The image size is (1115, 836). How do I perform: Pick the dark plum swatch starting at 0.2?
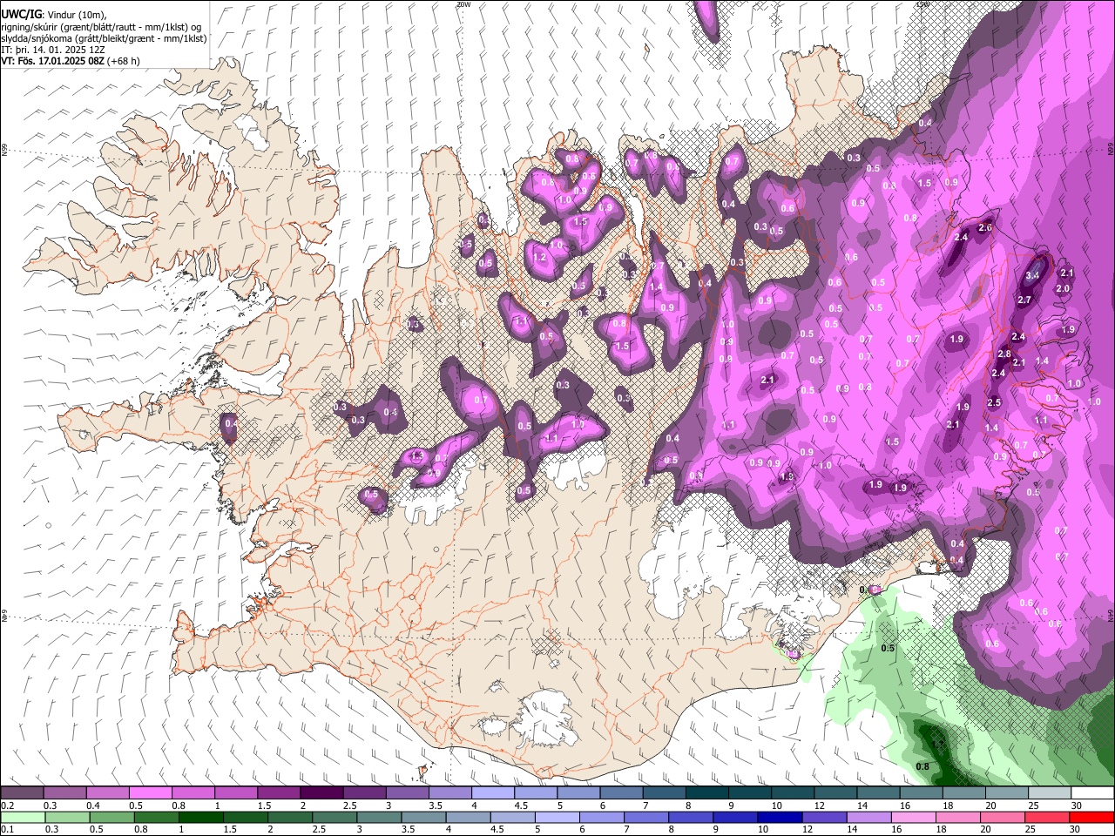[x=22, y=793]
